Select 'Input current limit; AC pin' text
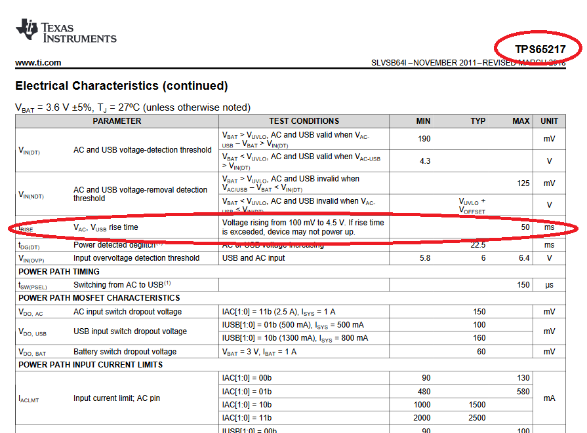 pos(117,398)
